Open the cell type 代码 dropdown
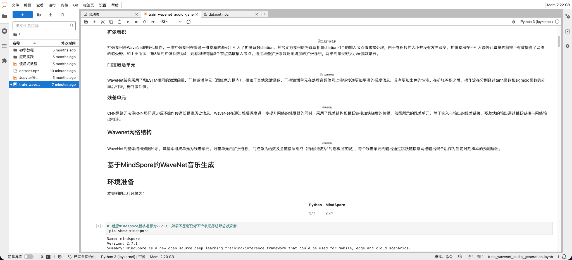 pyautogui.click(x=171, y=22)
